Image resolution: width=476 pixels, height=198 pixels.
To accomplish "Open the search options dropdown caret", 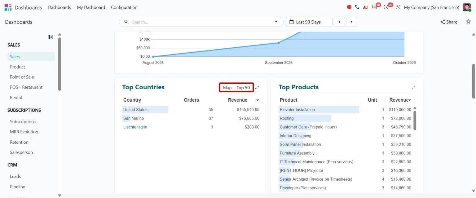I will (276, 22).
